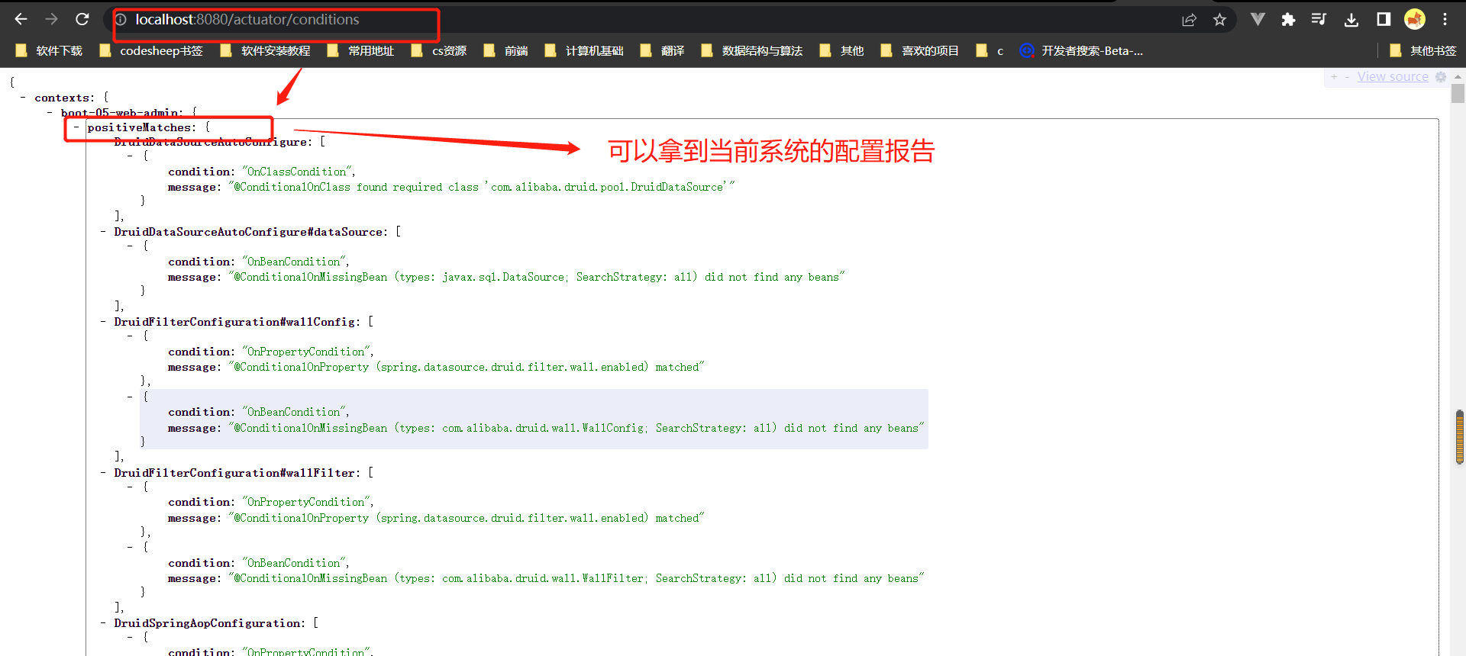Open the cs资源 bookmark folder
The image size is (1466, 656).
click(439, 51)
